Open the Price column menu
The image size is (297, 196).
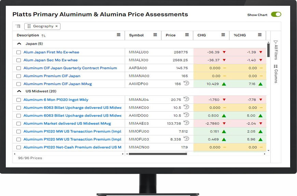click(187, 35)
